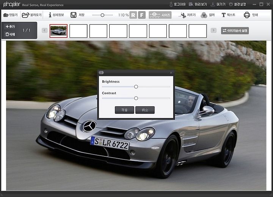Image resolution: width=273 pixels, height=197 pixels.
Task: Show 상세정보 image details info
Action: pyautogui.click(x=56, y=15)
